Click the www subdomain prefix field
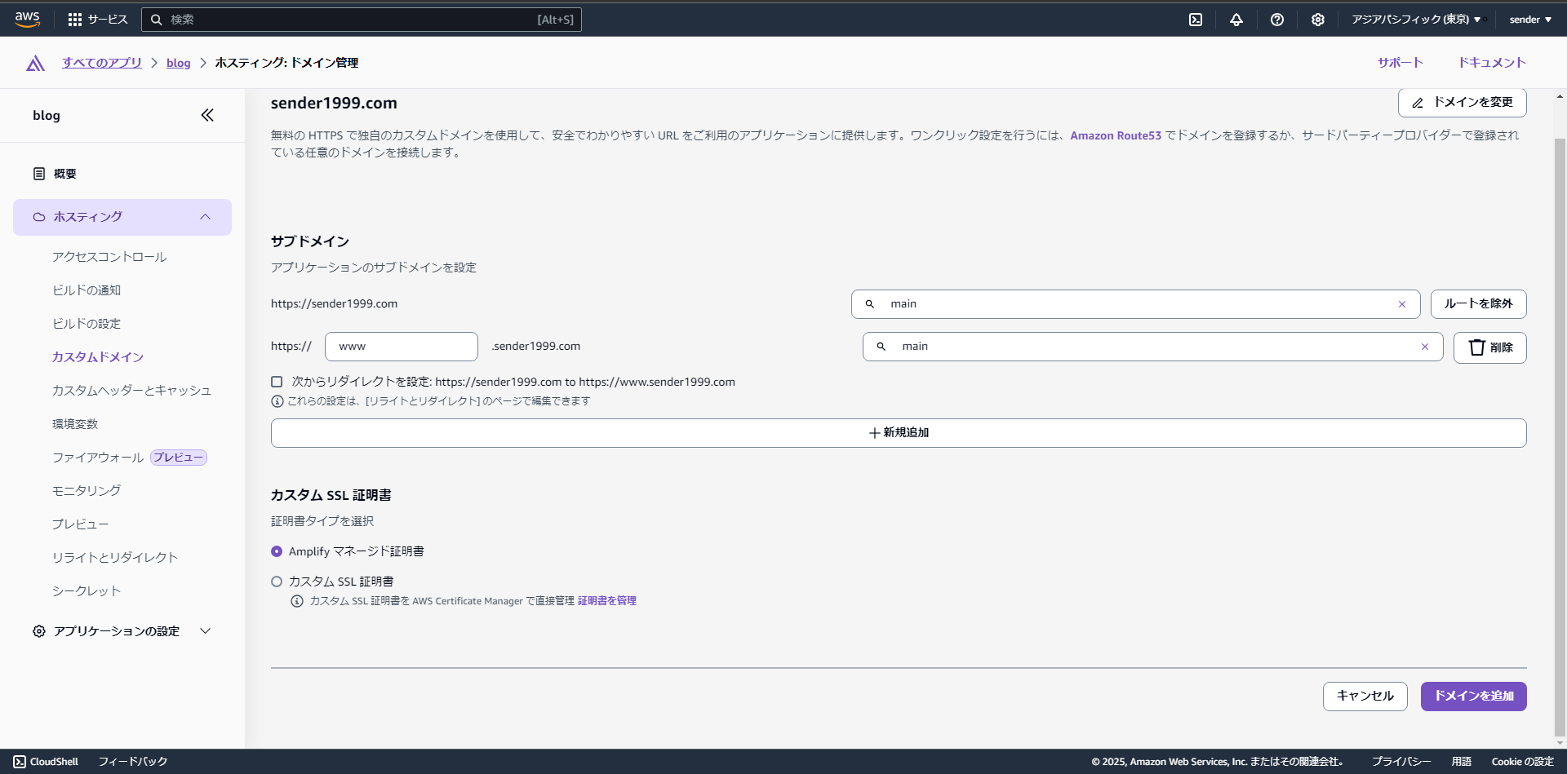This screenshot has width=1567, height=774. [x=402, y=347]
